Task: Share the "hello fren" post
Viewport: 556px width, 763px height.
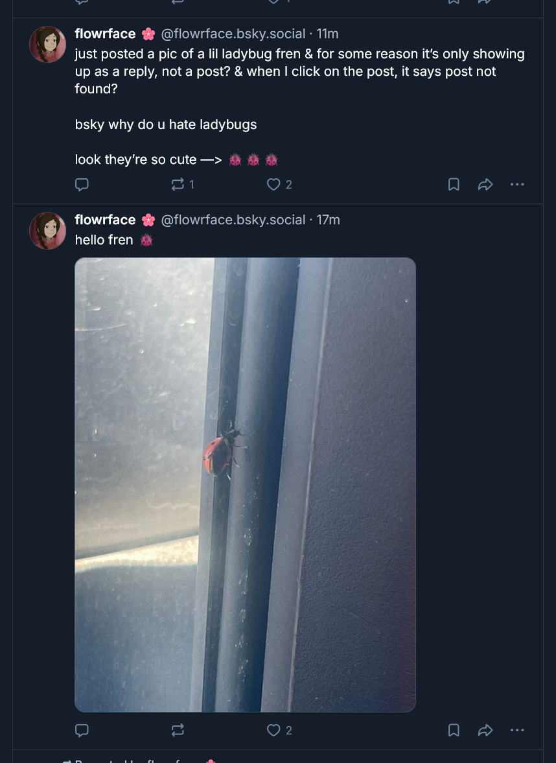Action: pyautogui.click(x=485, y=731)
